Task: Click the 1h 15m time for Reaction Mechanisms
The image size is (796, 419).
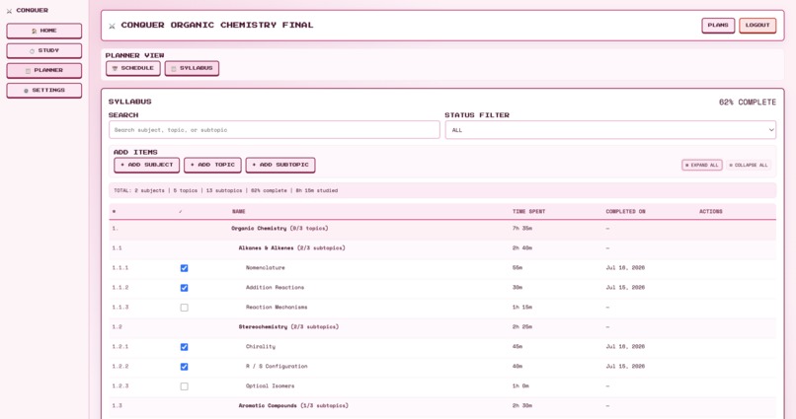Action: click(521, 307)
